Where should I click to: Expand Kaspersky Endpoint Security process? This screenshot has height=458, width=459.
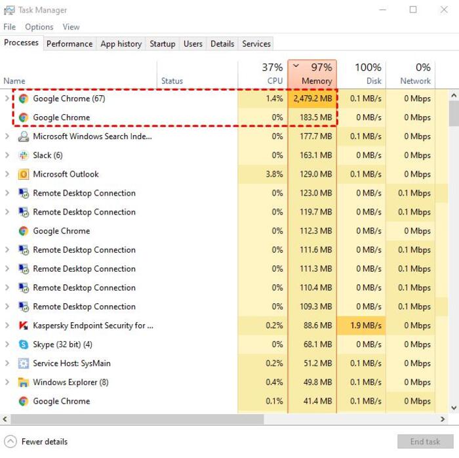(7, 325)
